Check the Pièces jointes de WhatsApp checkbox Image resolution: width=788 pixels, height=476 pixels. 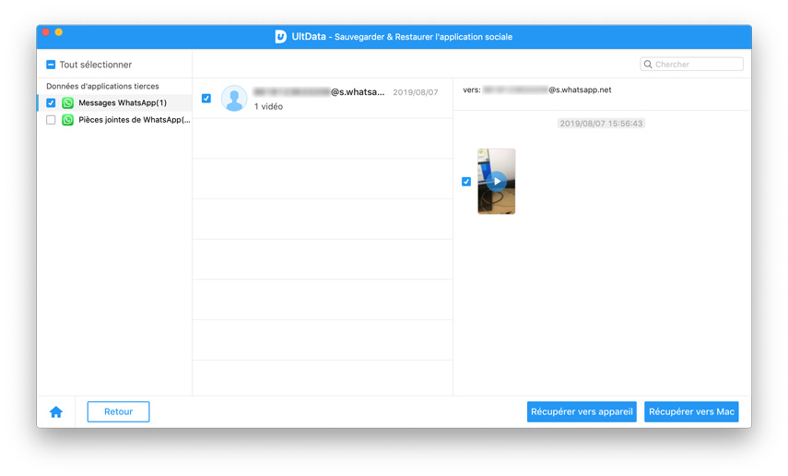[51, 120]
